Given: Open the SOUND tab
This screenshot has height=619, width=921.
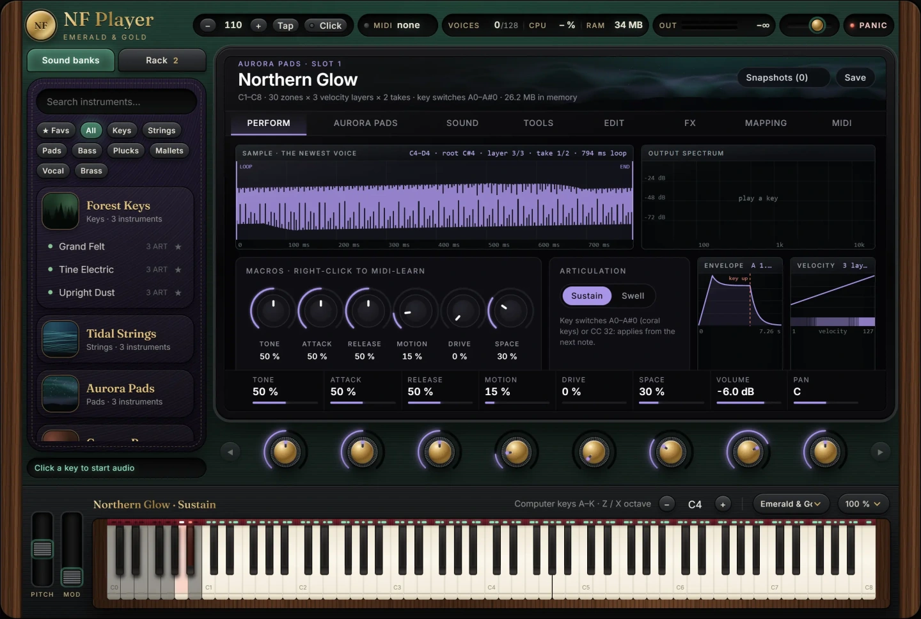Looking at the screenshot, I should [462, 123].
